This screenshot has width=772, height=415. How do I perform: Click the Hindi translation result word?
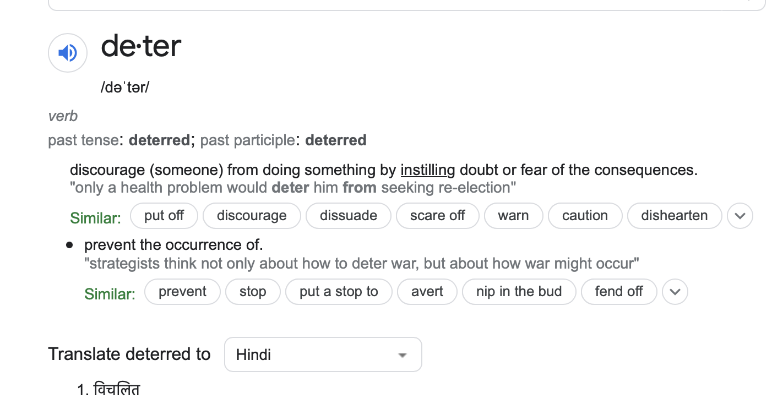117,390
